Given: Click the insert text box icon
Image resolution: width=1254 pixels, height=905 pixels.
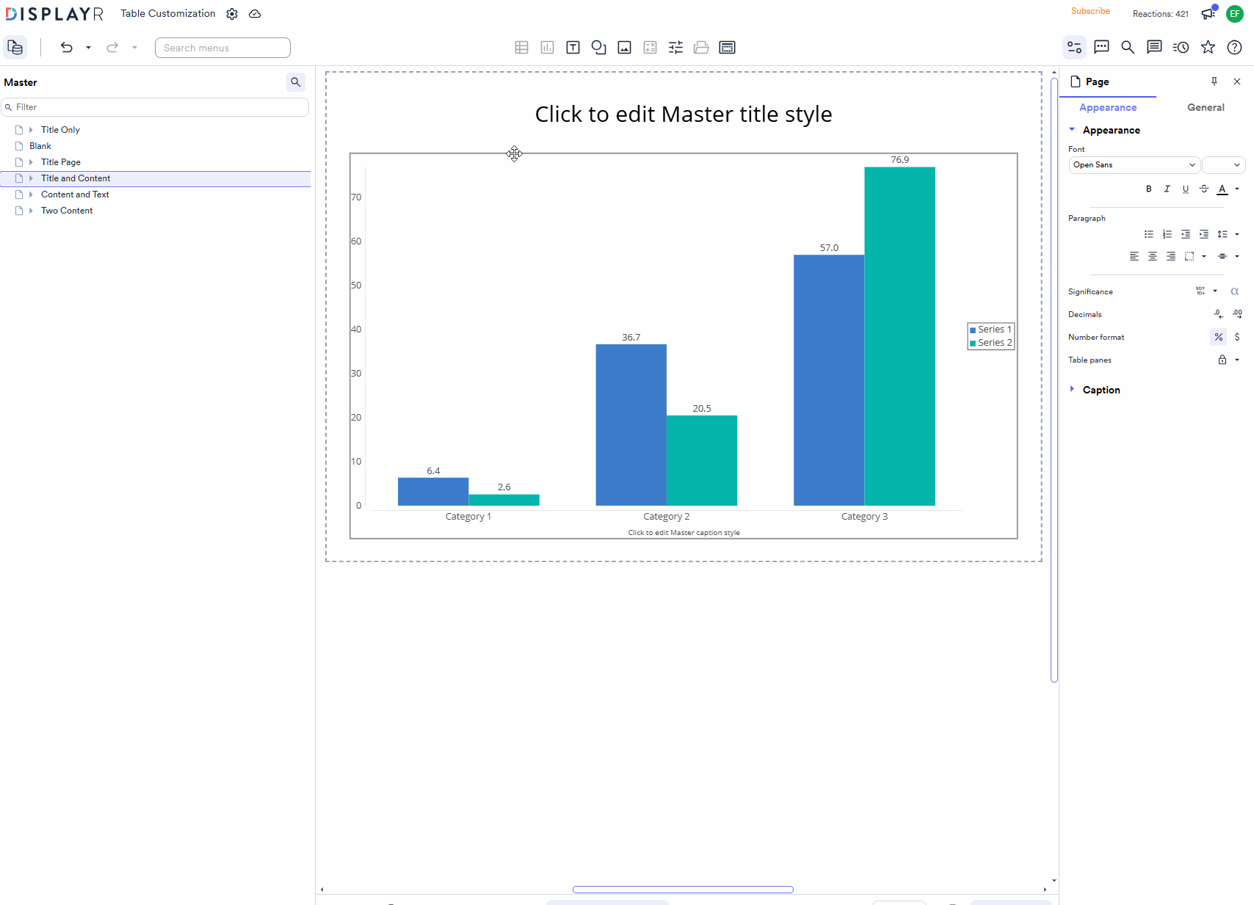Looking at the screenshot, I should click(x=573, y=47).
